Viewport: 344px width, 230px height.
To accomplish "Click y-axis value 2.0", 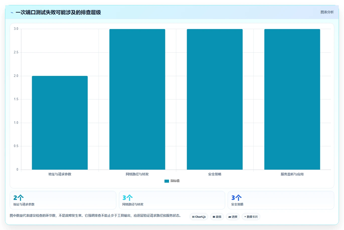I will [x=16, y=76].
